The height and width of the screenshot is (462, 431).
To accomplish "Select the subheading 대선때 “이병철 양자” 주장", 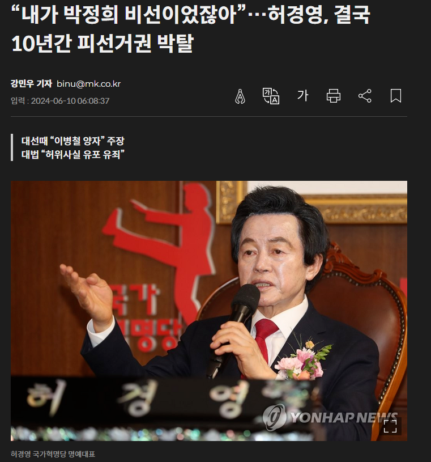I will tap(73, 141).
